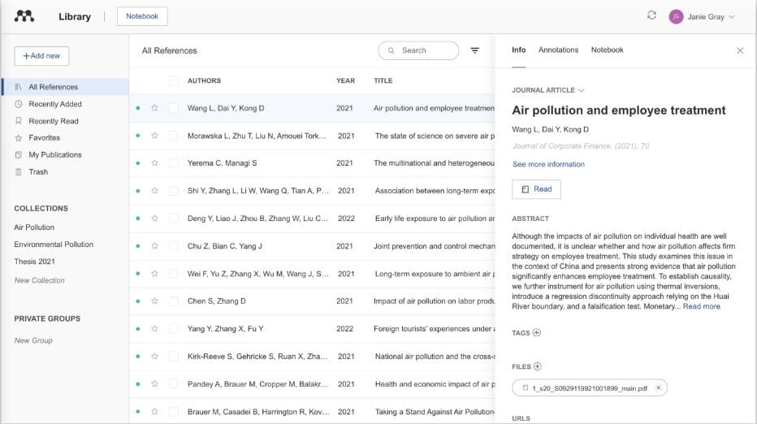
Task: Click the Notebook button in the top bar
Action: click(142, 16)
